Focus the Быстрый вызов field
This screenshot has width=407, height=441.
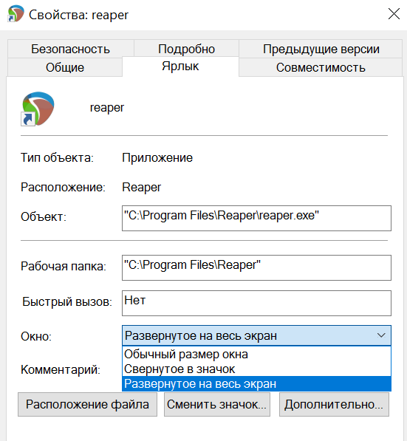tap(256, 303)
